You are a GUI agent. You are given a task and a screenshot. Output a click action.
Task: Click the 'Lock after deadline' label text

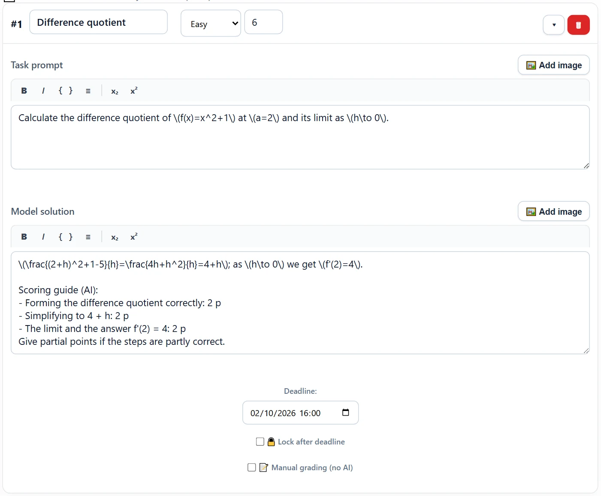coord(311,442)
